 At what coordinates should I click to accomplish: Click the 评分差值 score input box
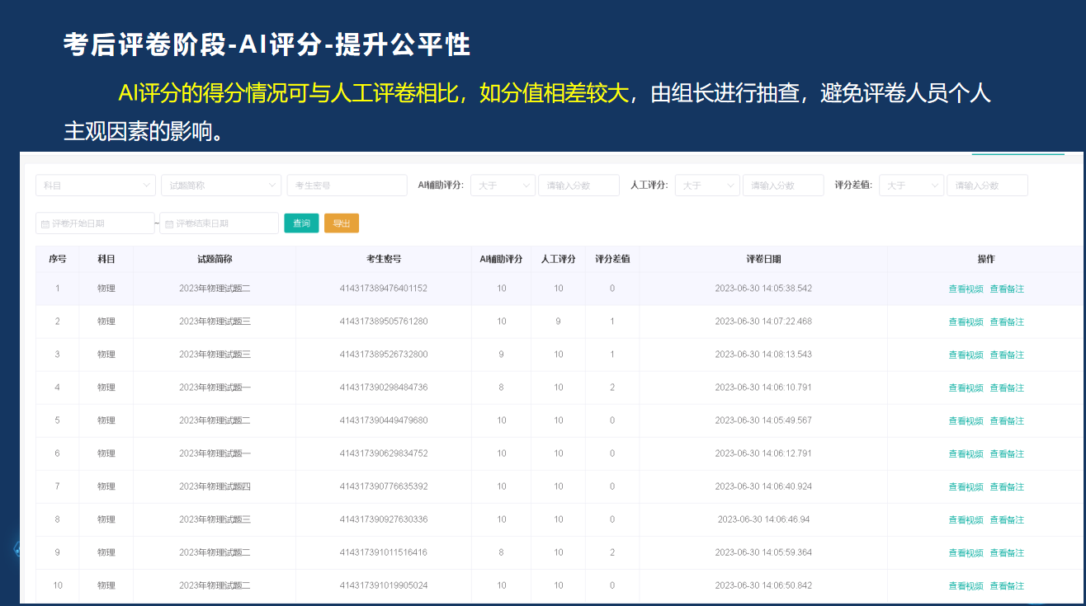[x=987, y=186]
